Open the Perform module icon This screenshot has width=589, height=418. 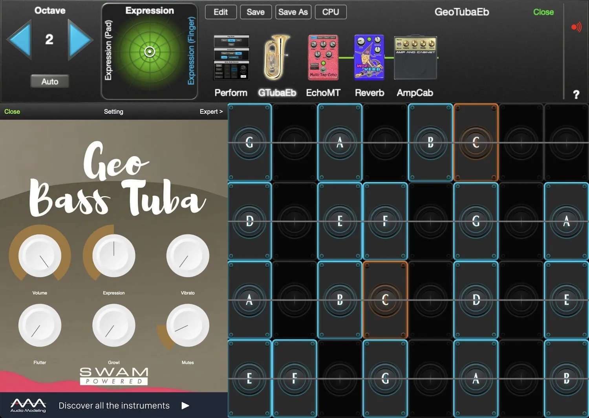click(231, 57)
